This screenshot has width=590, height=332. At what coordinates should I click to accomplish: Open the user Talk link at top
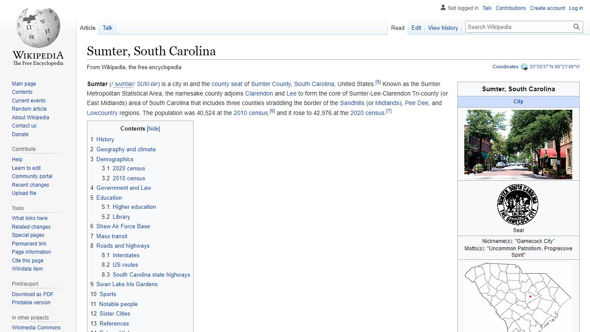487,8
